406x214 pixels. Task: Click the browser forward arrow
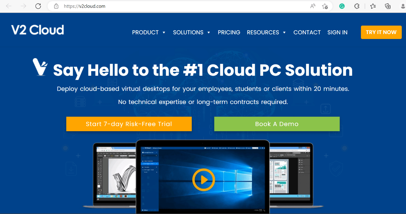[x=24, y=6]
